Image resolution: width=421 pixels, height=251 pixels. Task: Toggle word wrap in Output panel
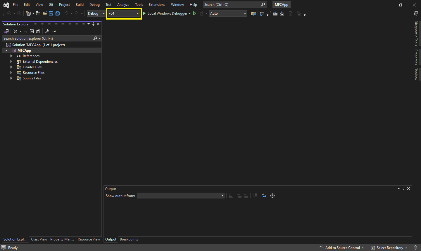[264, 196]
